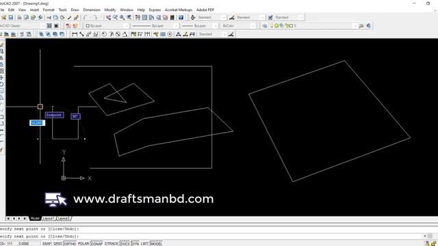
Task: Toggle OSNAP in status bar
Action: pyautogui.click(x=96, y=243)
